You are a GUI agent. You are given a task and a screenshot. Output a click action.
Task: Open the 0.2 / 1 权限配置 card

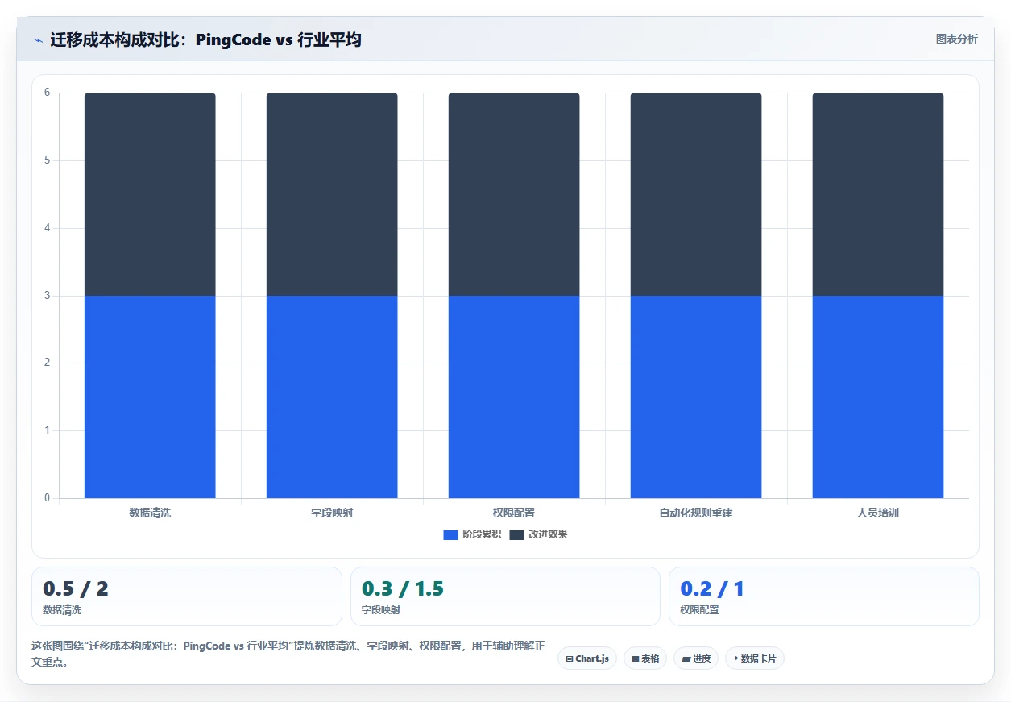[x=824, y=596]
